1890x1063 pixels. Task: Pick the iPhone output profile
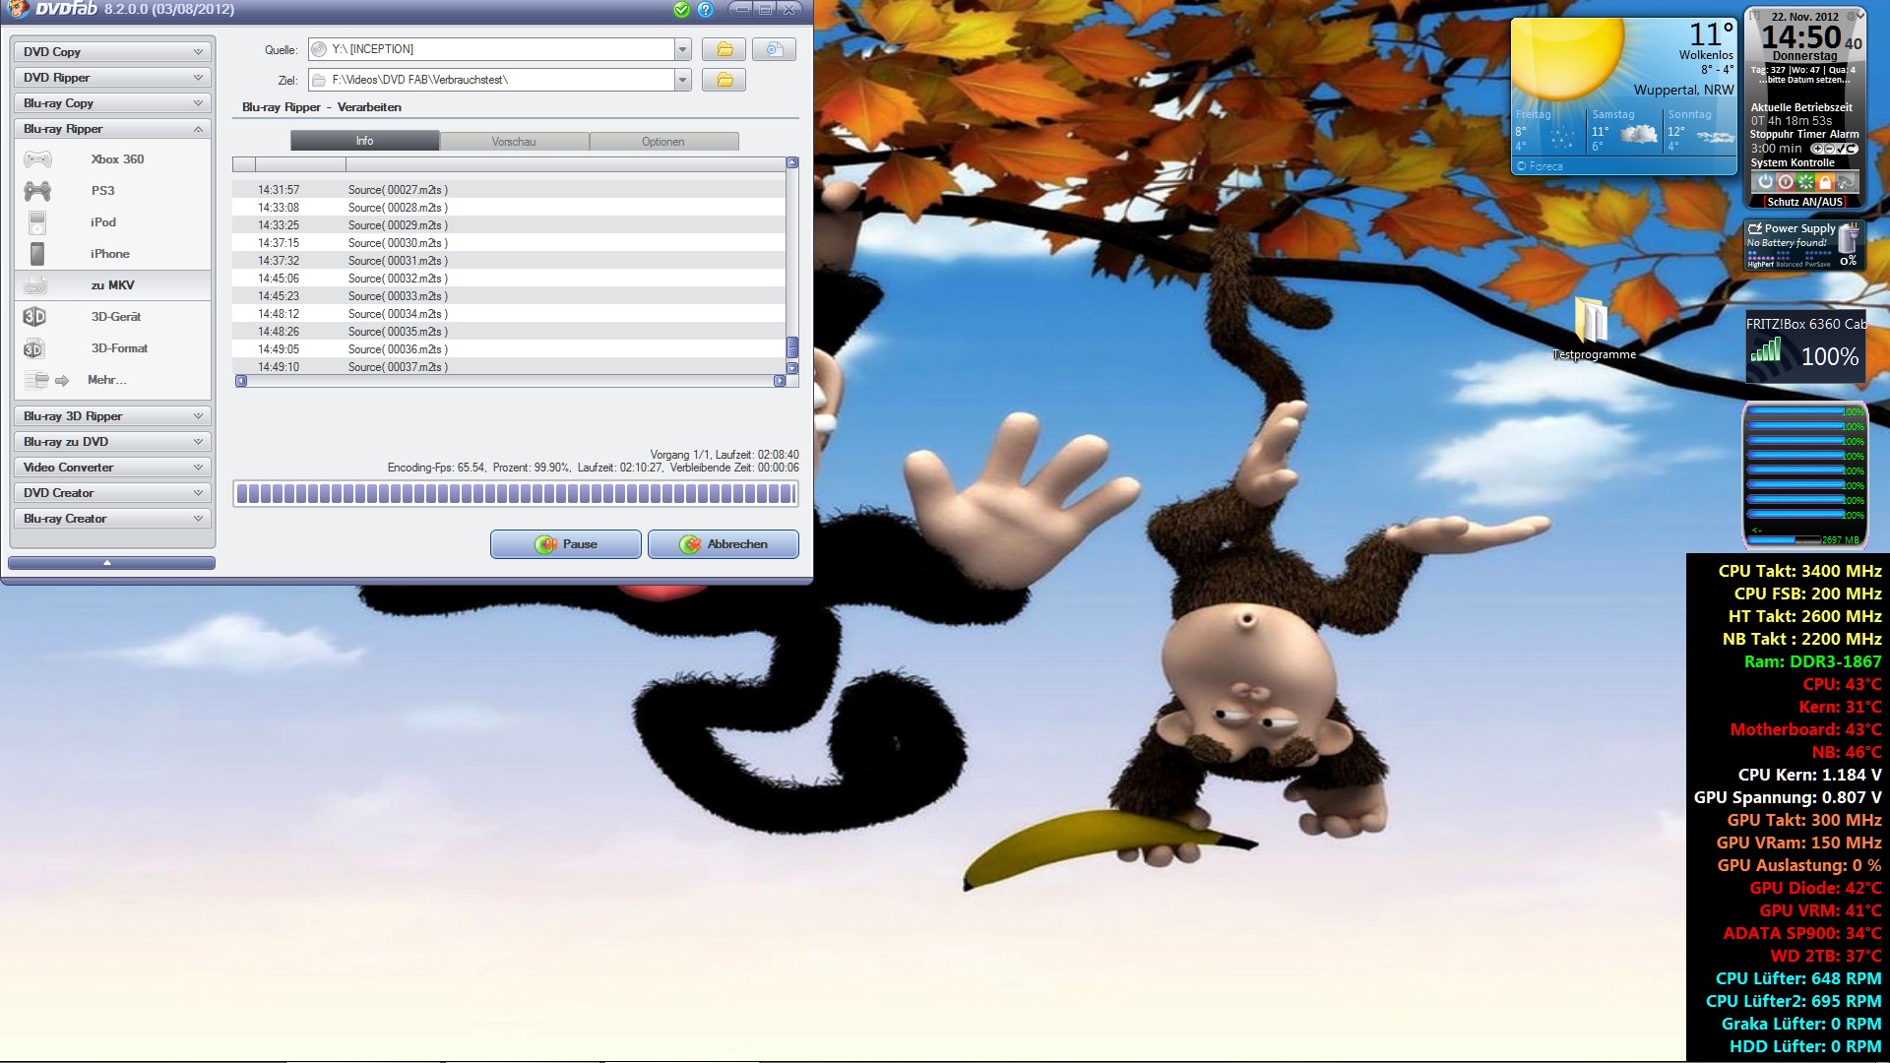(37, 254)
